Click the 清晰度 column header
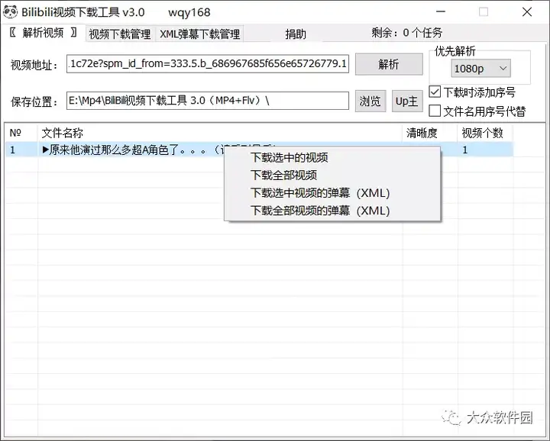The height and width of the screenshot is (441, 550). click(429, 133)
